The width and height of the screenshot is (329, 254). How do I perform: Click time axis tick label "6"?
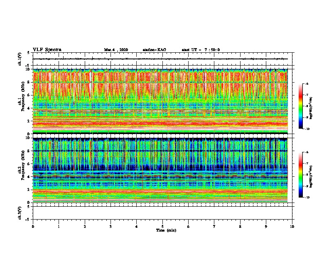[x=189, y=227]
